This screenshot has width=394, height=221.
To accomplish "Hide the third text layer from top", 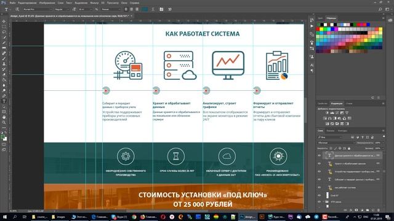I will (319, 172).
